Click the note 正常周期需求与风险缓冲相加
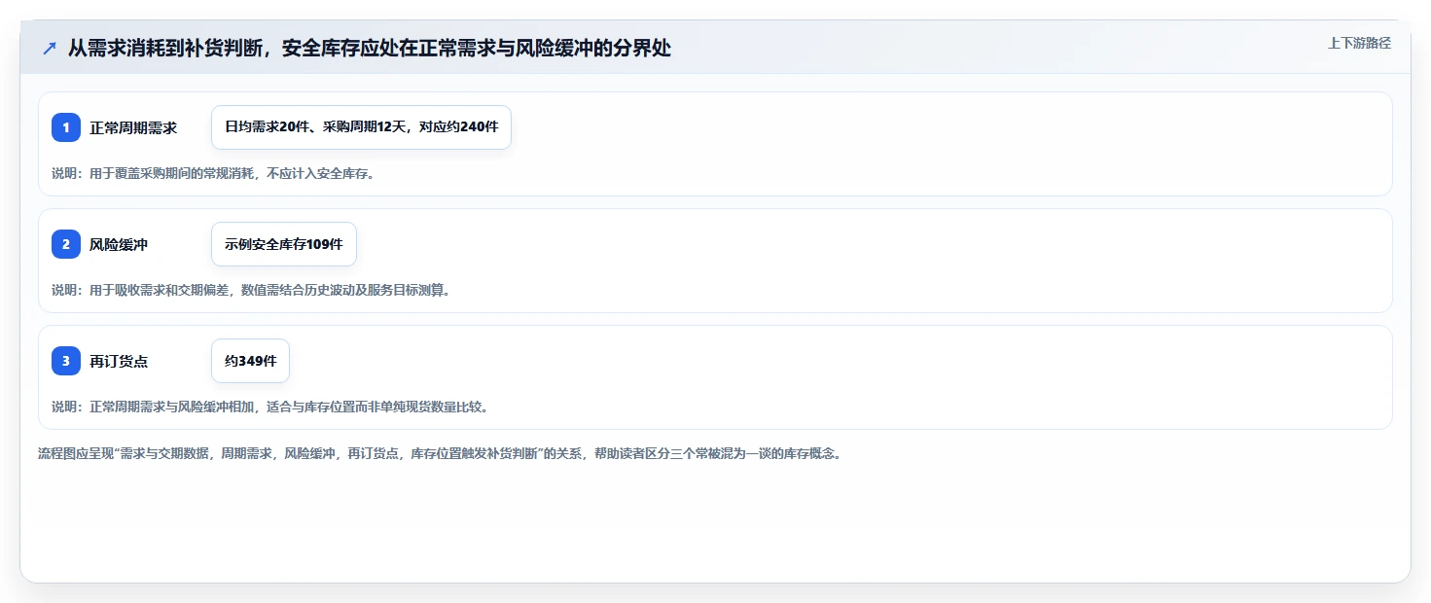 pyautogui.click(x=269, y=407)
